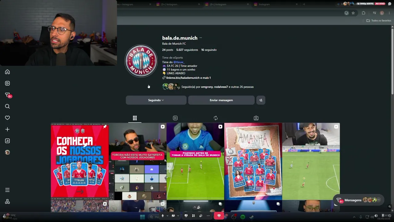Open the 'Conheça os nossos jogadores' pinned post
394x222 pixels.
(x=80, y=161)
